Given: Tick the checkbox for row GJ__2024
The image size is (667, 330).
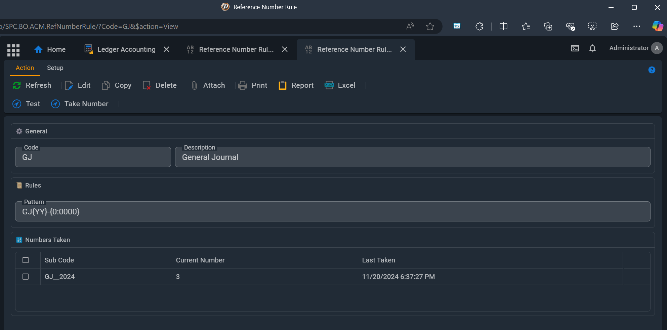Looking at the screenshot, I should [x=26, y=277].
